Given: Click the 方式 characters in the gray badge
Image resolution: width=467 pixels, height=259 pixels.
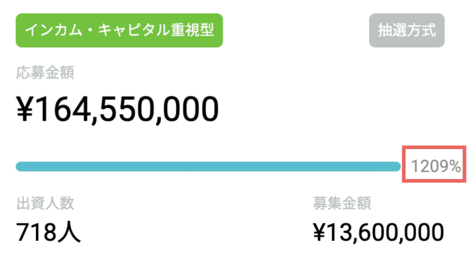Looking at the screenshot, I should pos(421,31).
